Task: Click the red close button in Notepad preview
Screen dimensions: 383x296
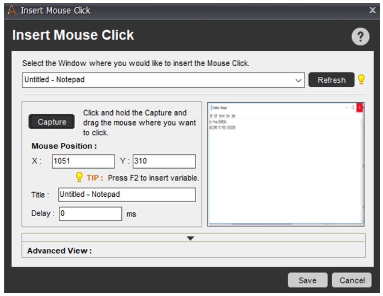Action: coord(360,108)
